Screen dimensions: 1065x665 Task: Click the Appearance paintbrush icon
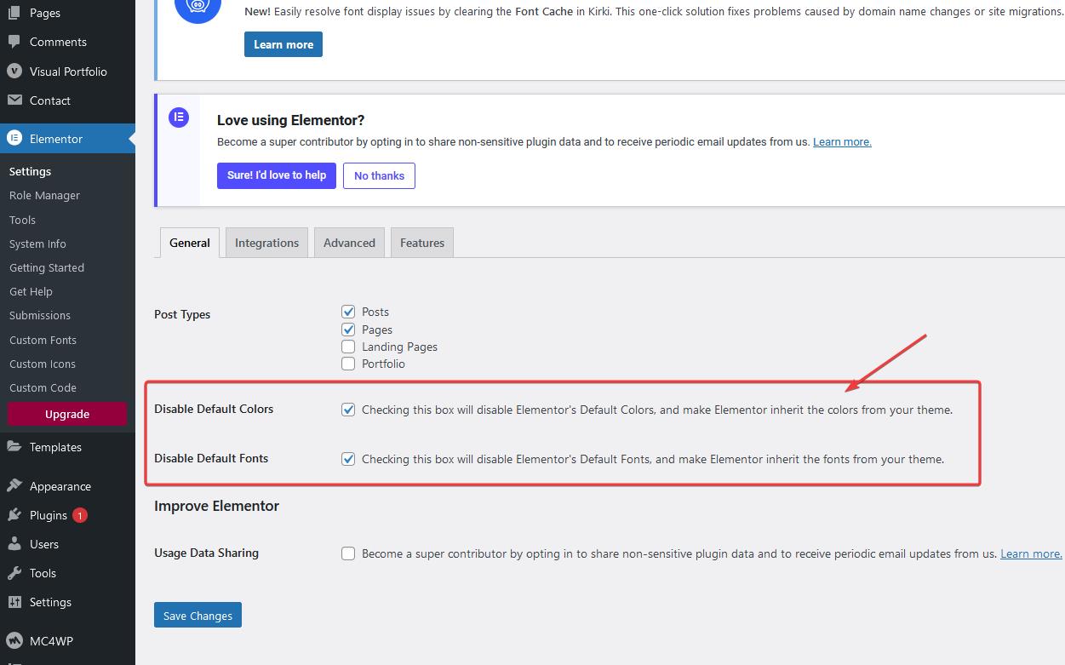tap(14, 486)
